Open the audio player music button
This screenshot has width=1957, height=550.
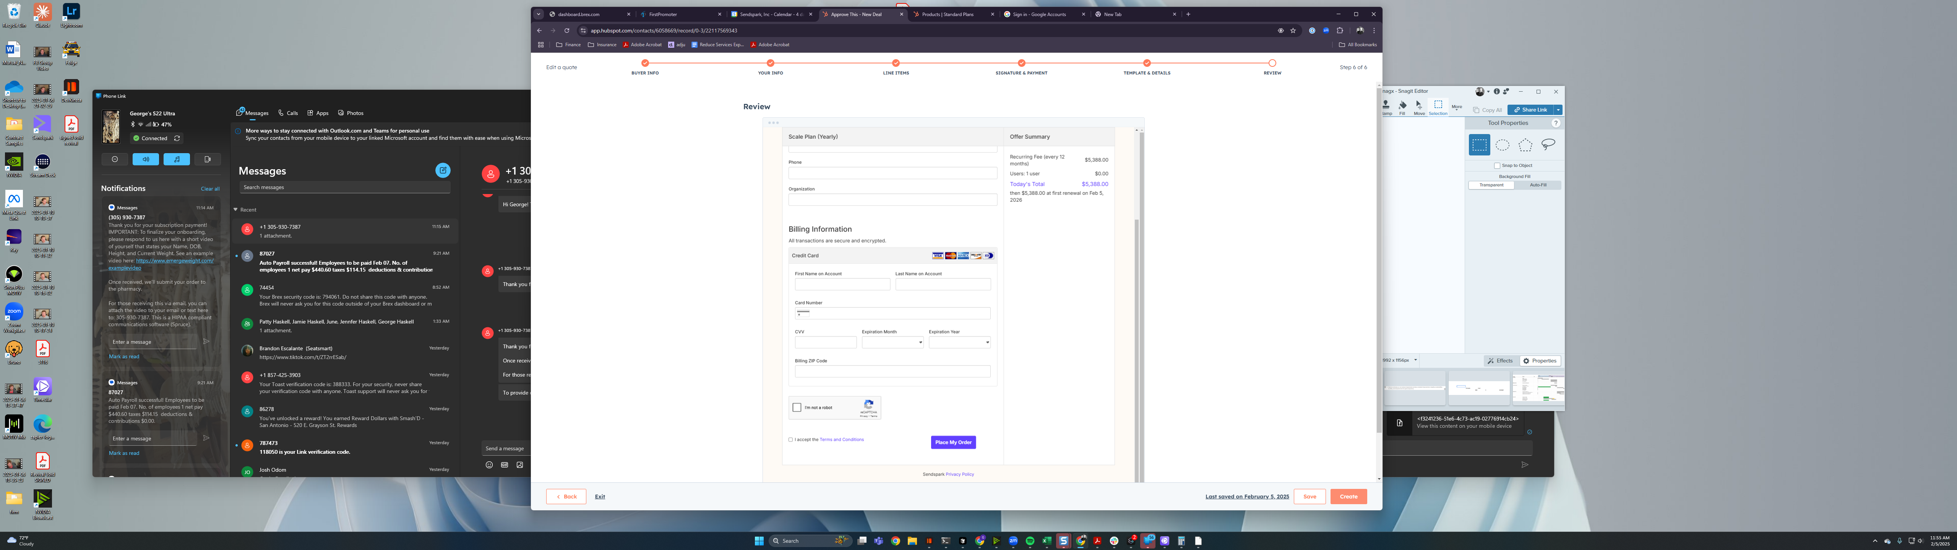coord(176,160)
